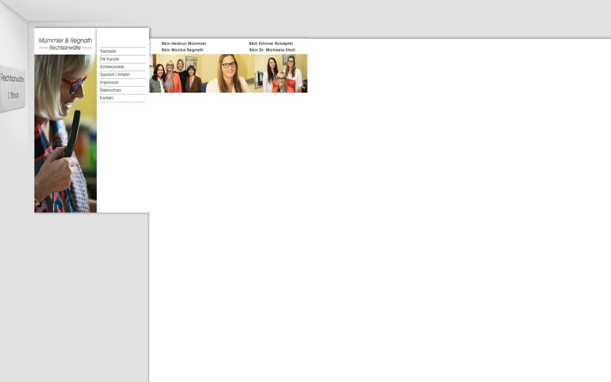Click the photo of the woman with black glasses

pos(229,74)
